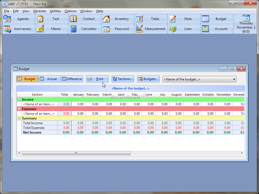This screenshot has height=194, width=259.
Task: Select the Expenses item name cell
Action: point(39,114)
